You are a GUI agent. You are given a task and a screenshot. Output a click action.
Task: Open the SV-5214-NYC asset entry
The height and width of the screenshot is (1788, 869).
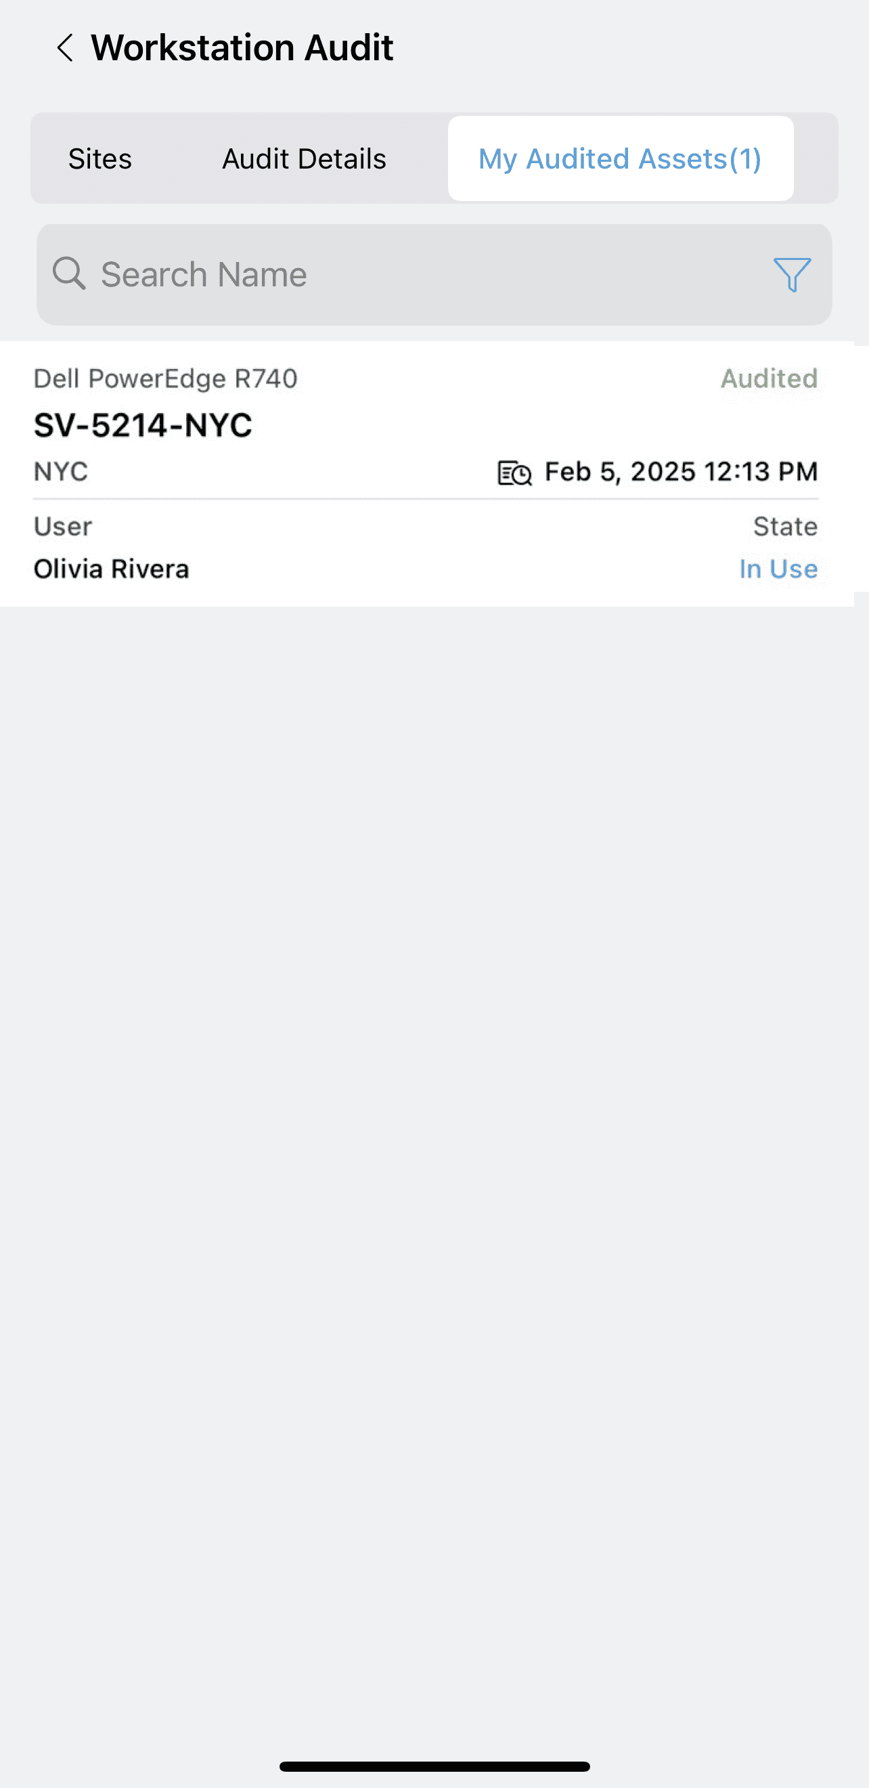click(x=143, y=424)
